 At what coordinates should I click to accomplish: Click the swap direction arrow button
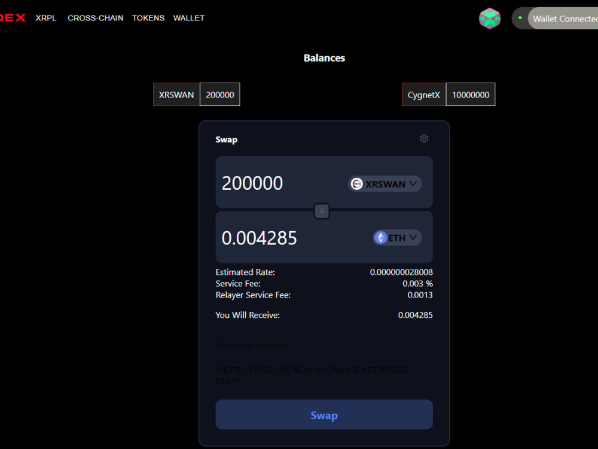point(322,211)
